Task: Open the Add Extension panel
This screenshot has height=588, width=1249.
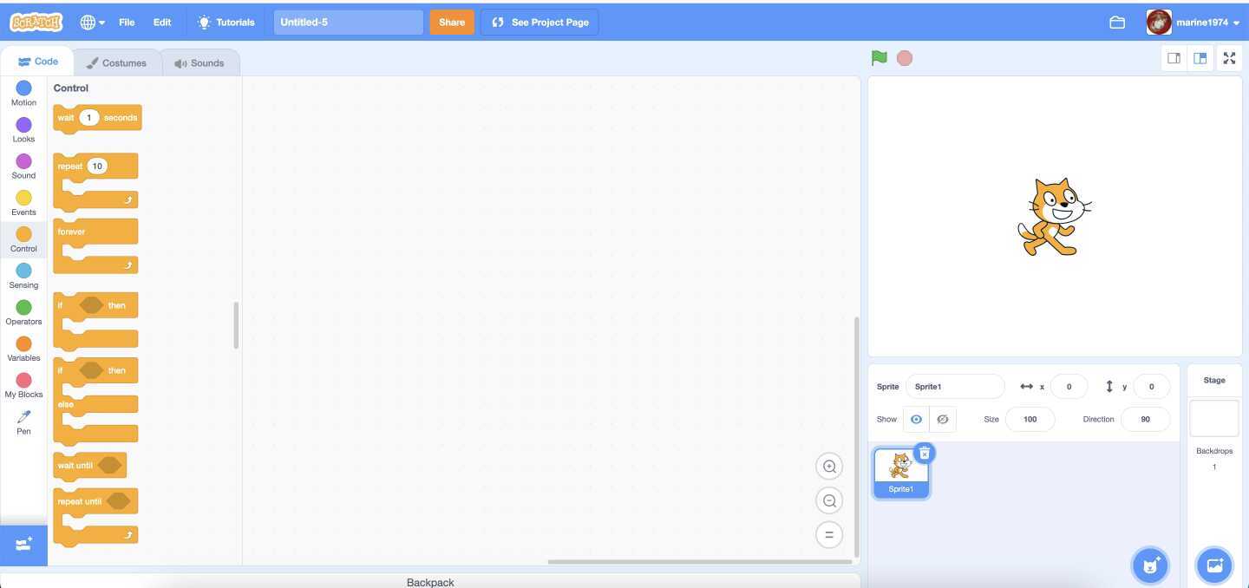Action: pos(23,544)
